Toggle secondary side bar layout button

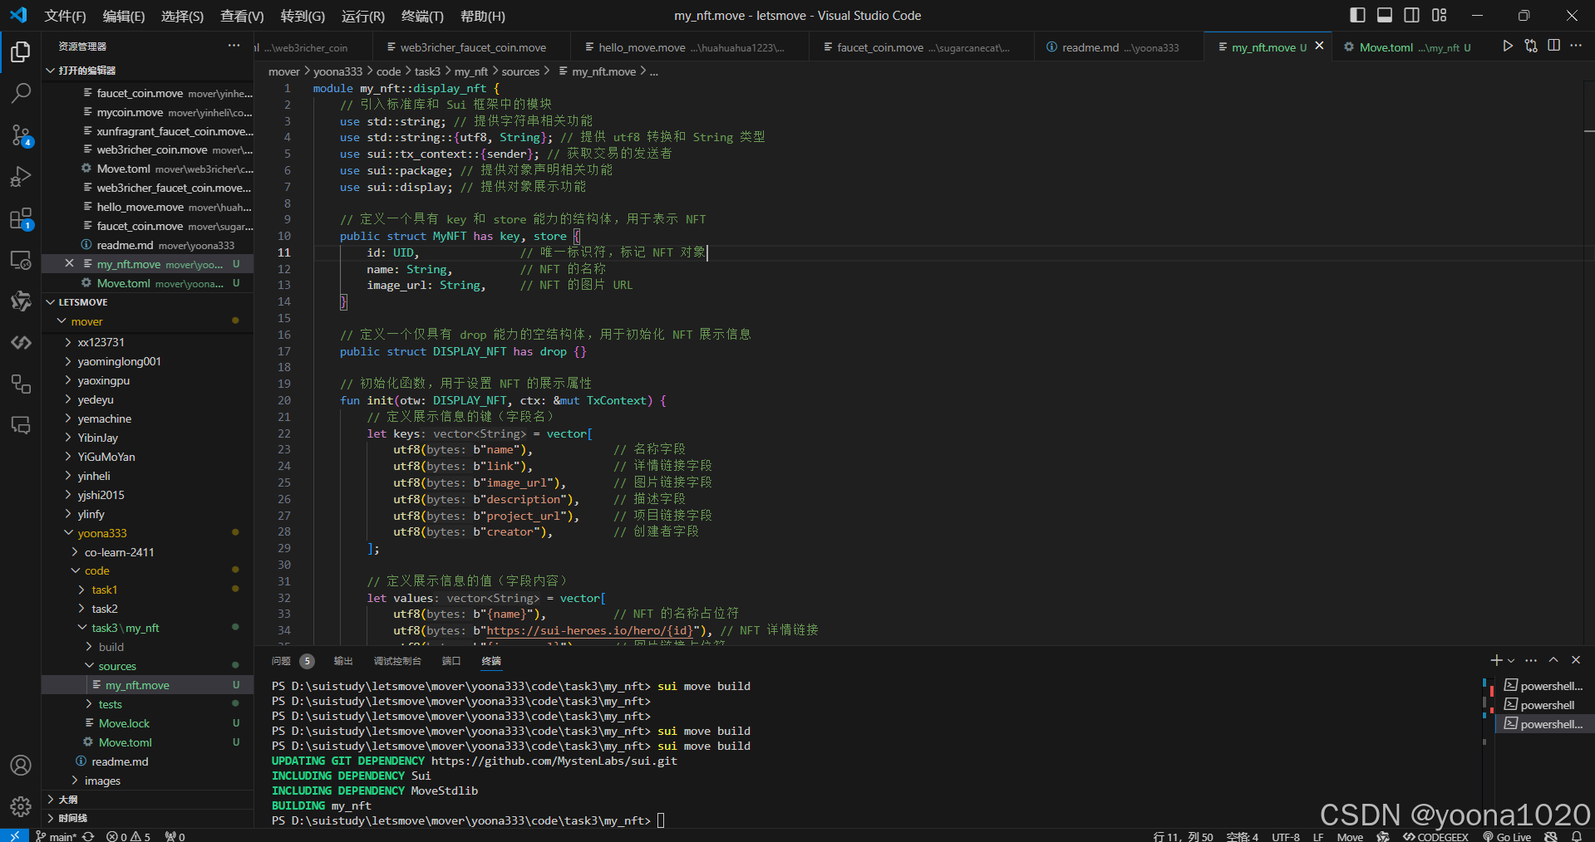pyautogui.click(x=1411, y=15)
